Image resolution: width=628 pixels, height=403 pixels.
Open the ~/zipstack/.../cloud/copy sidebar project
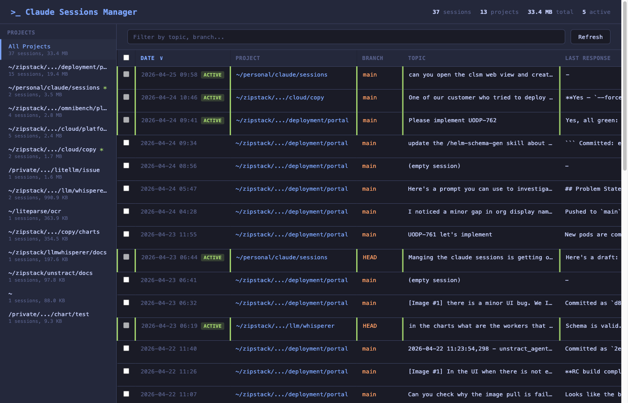pyautogui.click(x=52, y=150)
